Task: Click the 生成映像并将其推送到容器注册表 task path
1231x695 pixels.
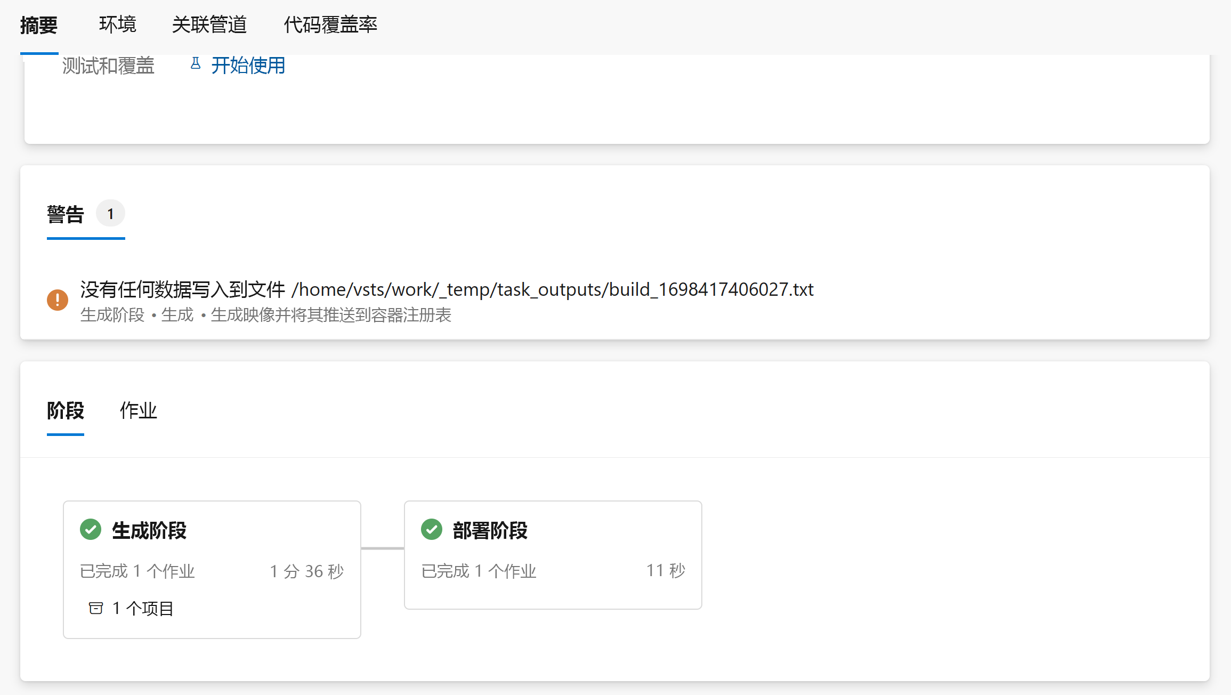Action: [x=331, y=315]
